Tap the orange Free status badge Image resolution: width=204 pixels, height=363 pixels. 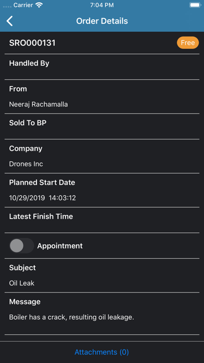point(188,43)
